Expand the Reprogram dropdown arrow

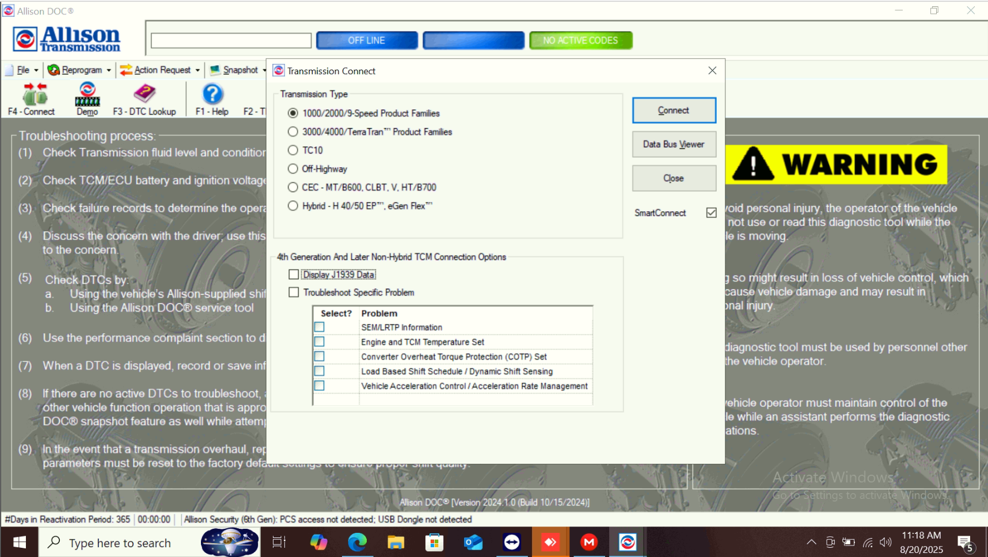(108, 70)
